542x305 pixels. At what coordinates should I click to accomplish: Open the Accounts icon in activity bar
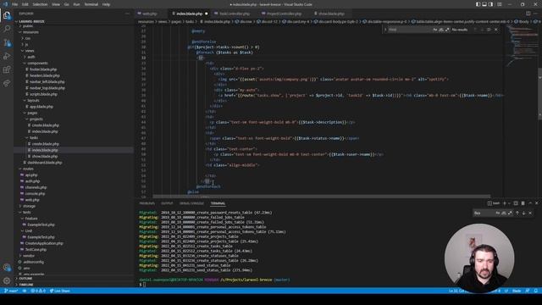click(7, 268)
